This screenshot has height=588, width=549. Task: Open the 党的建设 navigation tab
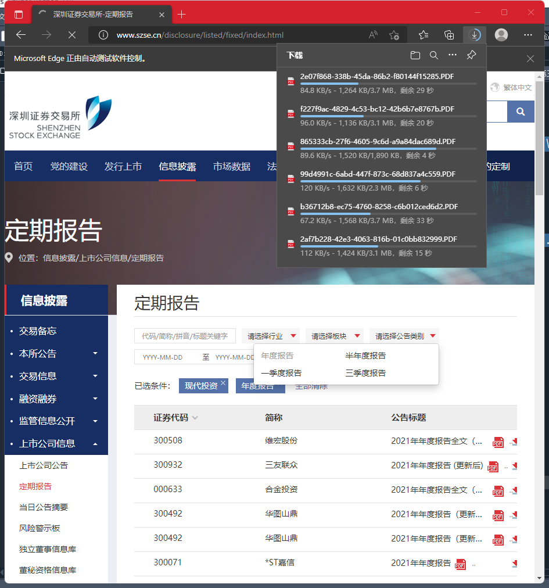point(69,166)
